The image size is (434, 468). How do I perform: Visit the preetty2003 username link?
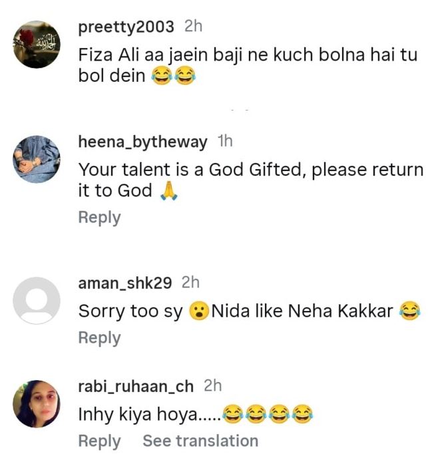coord(126,27)
